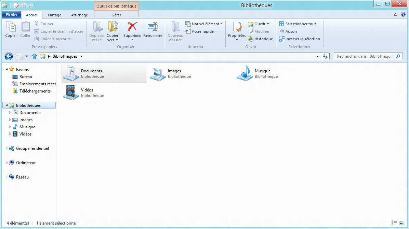Click Nouveau dossier icon

pos(175,27)
